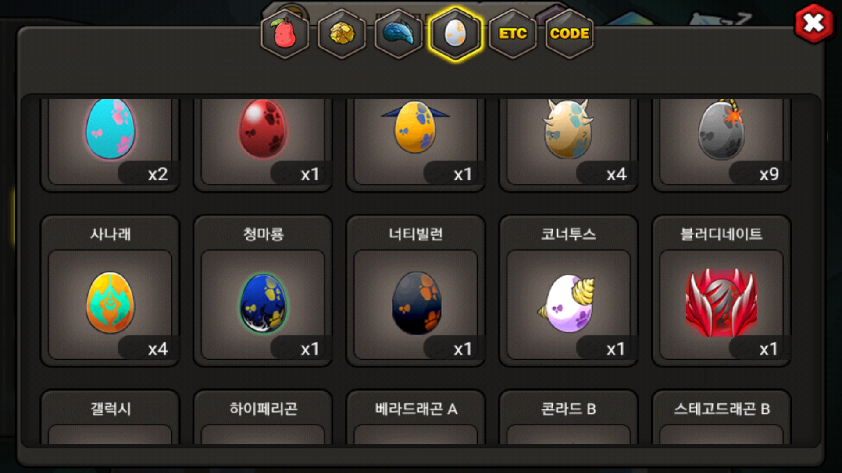Pick the red spotted egg

pyautogui.click(x=263, y=142)
